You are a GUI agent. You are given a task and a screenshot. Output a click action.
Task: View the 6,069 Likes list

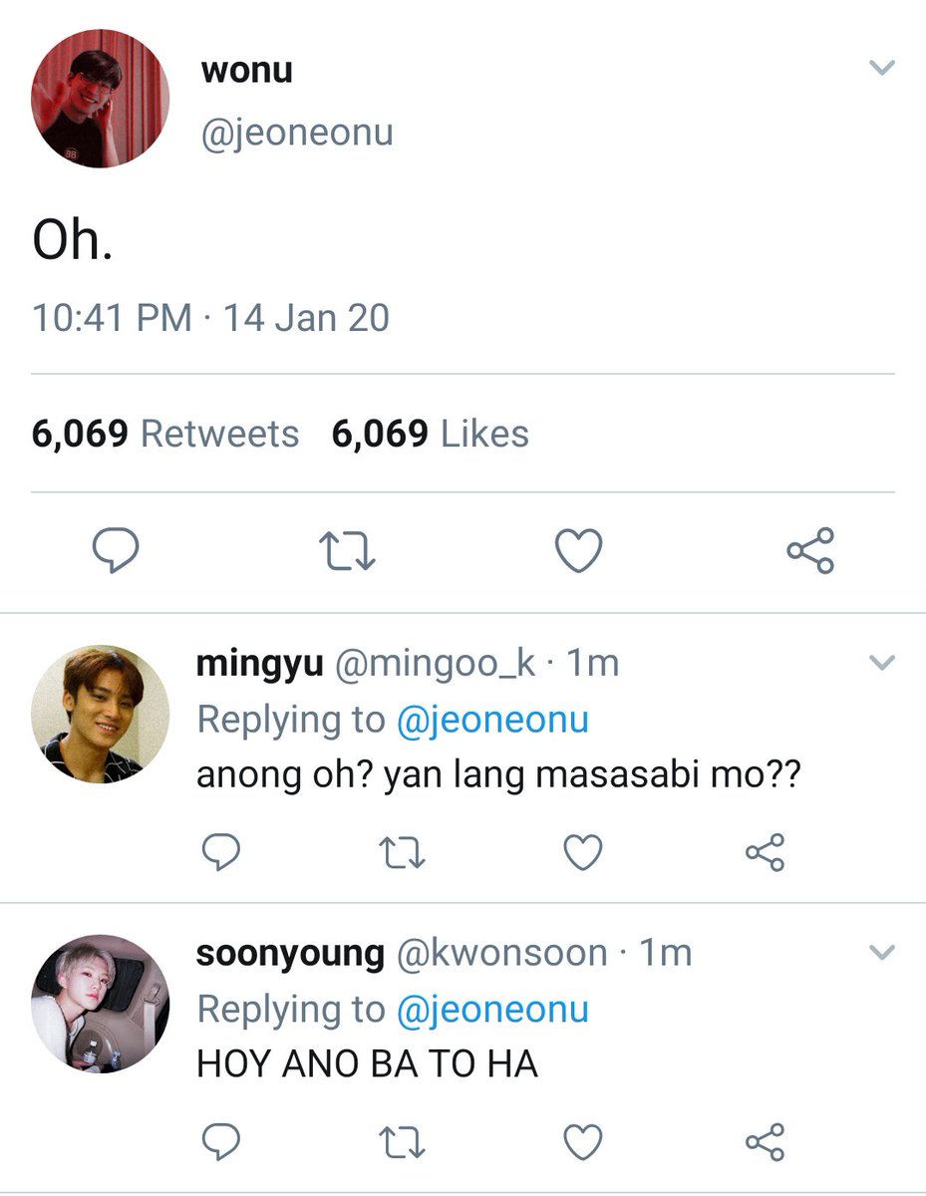[431, 435]
